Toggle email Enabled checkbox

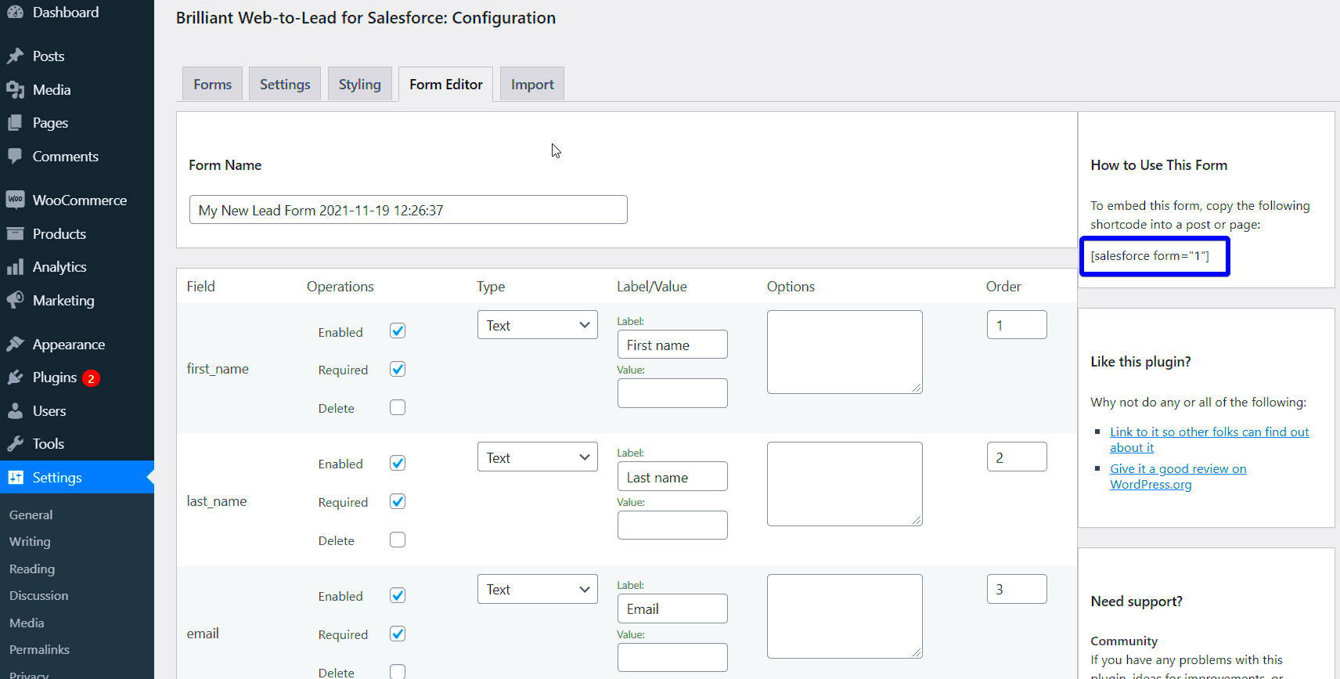point(398,595)
